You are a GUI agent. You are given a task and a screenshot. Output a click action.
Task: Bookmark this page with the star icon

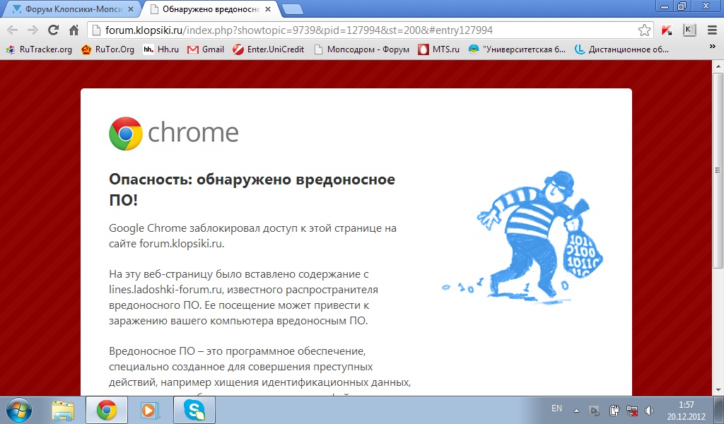coord(644,30)
